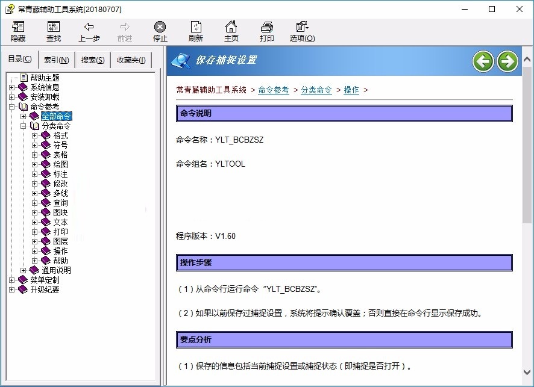Select 文本 in the contents tree

61,222
